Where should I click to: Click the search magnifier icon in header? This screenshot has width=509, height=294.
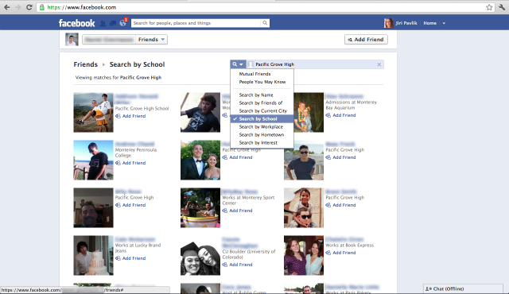click(x=265, y=23)
